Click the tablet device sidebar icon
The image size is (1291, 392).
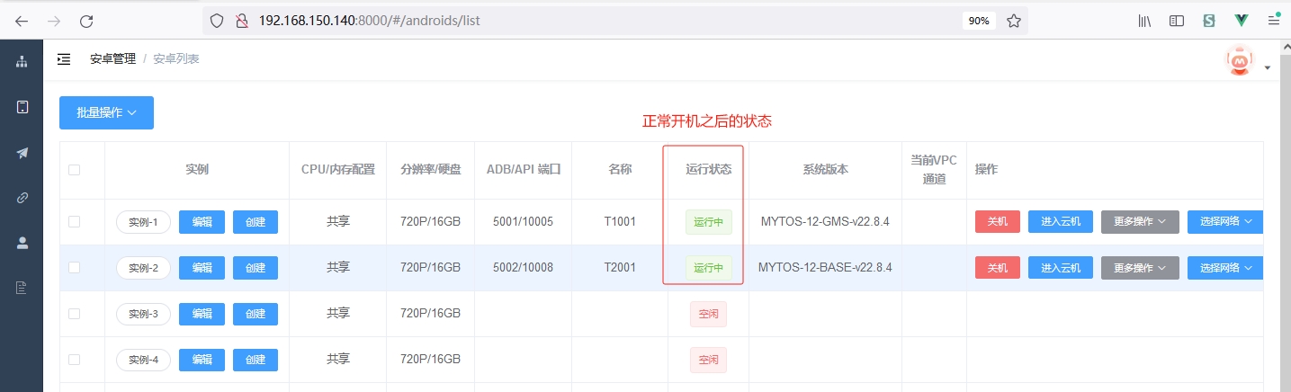click(22, 107)
